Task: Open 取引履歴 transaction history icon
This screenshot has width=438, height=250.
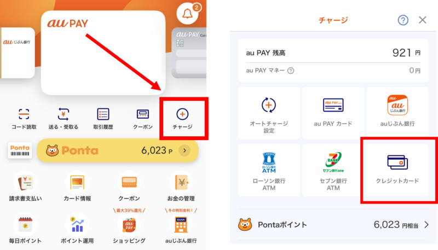Action: pos(103,114)
